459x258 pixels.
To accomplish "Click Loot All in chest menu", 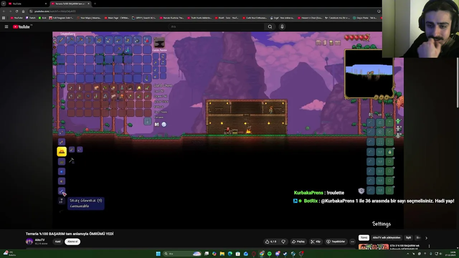I will tap(159, 91).
